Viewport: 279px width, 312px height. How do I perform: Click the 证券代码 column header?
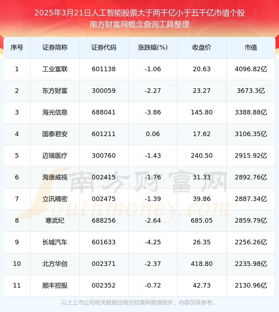[x=104, y=47]
